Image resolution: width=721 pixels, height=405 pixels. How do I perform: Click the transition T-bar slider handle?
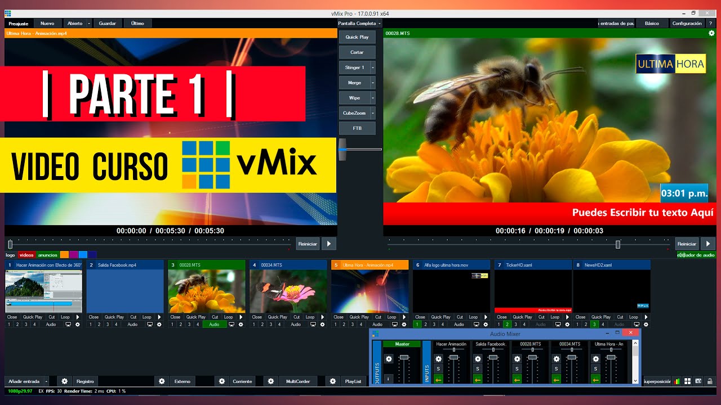point(342,150)
